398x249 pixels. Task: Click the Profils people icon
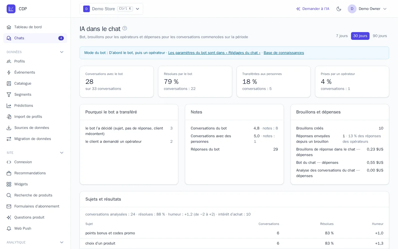pyautogui.click(x=9, y=61)
